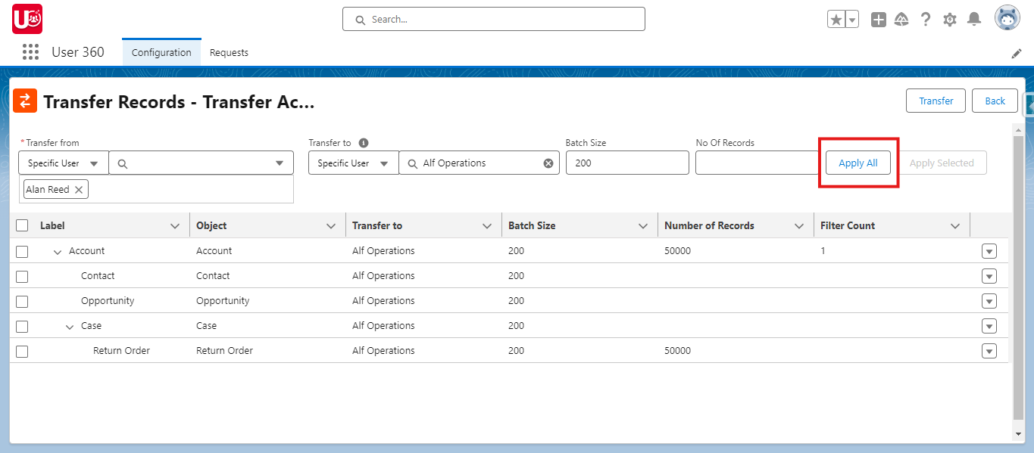The height and width of the screenshot is (453, 1034).
Task: Open the Batch Size column menu chevron
Action: coord(643,226)
